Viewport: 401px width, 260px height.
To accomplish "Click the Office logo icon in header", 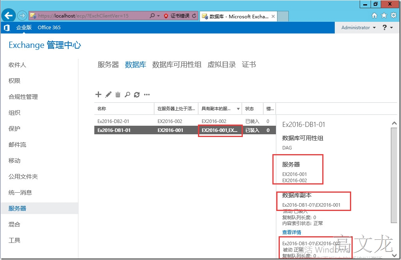I will (x=7, y=28).
